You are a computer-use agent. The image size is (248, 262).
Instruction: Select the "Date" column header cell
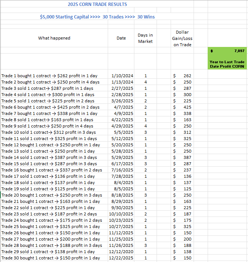[121, 38]
